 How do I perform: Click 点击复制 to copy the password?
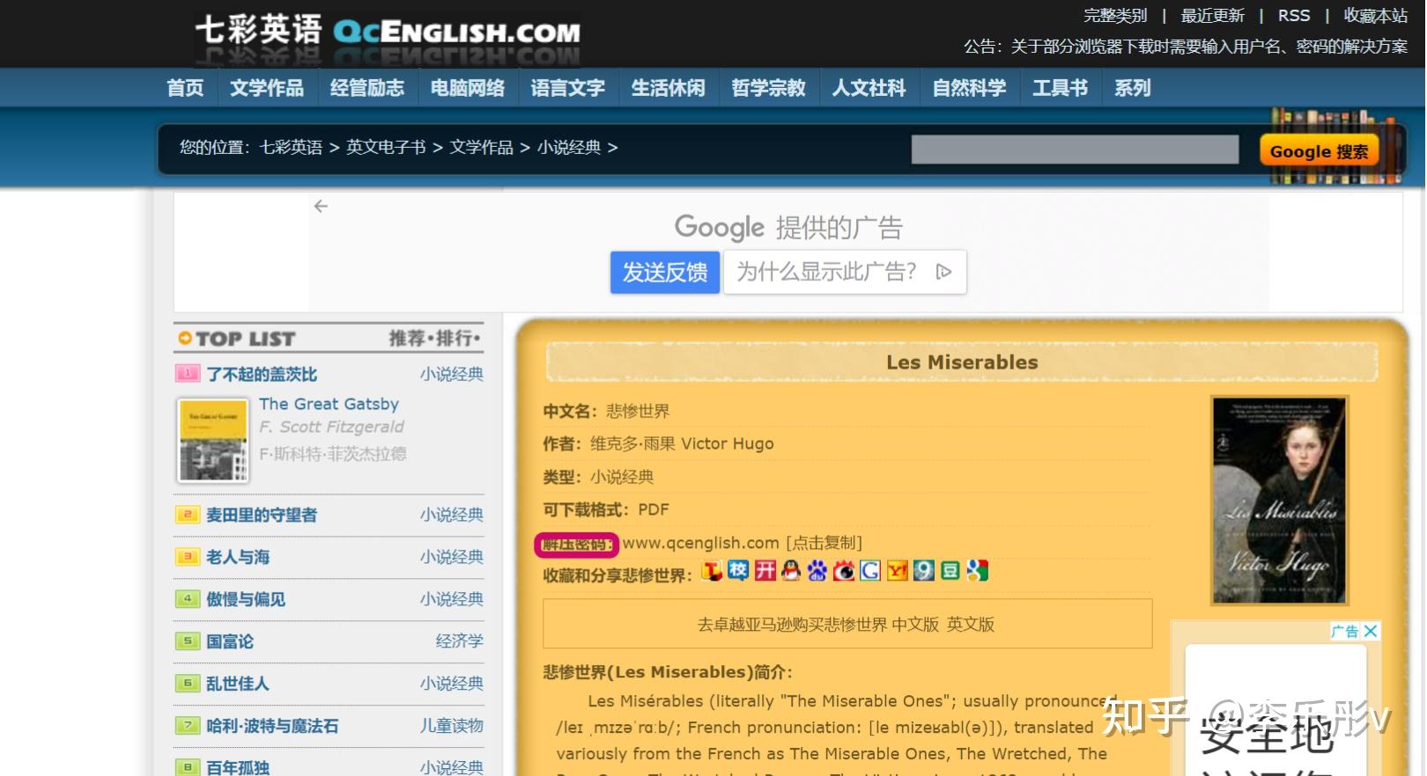pos(824,543)
